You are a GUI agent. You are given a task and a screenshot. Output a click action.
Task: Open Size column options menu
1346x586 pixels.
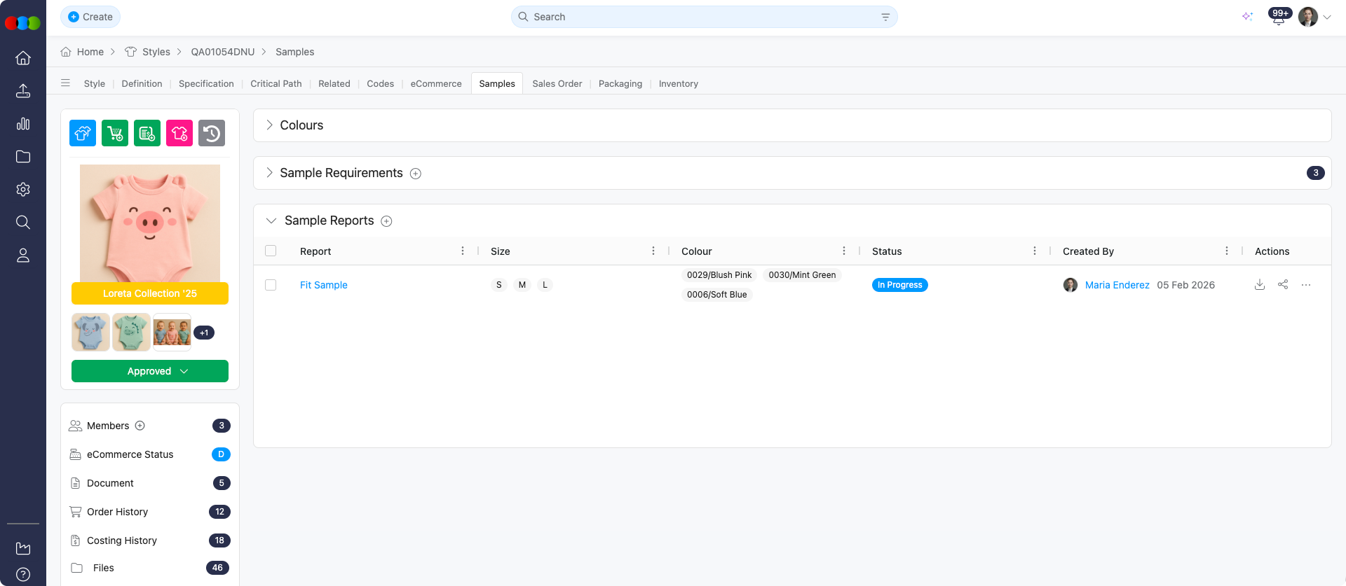pyautogui.click(x=653, y=251)
